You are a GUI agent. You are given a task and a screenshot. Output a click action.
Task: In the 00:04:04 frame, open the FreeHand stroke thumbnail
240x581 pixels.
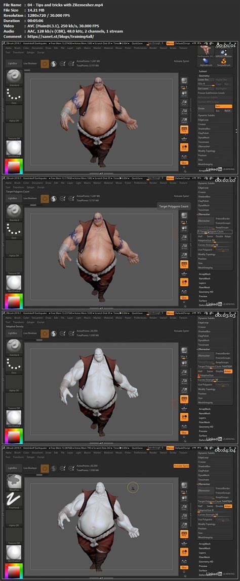tap(14, 501)
